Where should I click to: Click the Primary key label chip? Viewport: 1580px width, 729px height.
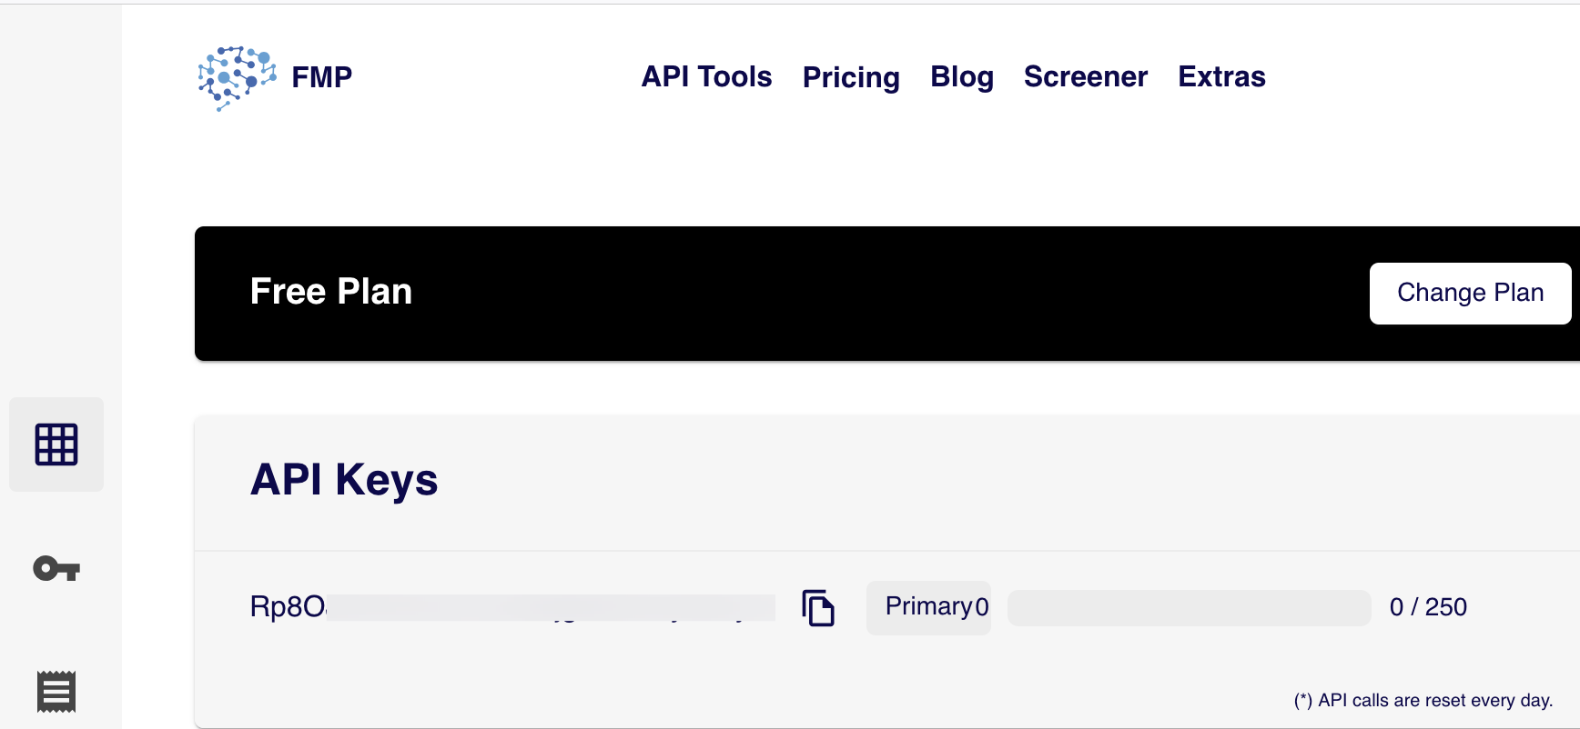click(x=928, y=607)
